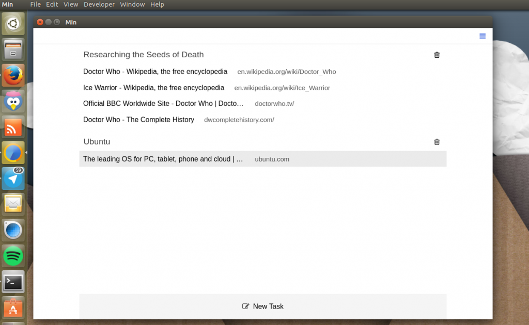Launch Files manager from dock
Image resolution: width=529 pixels, height=325 pixels.
tap(13, 50)
